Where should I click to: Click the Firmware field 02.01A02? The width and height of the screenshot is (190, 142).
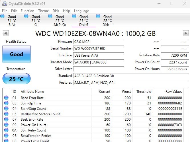point(98,42)
